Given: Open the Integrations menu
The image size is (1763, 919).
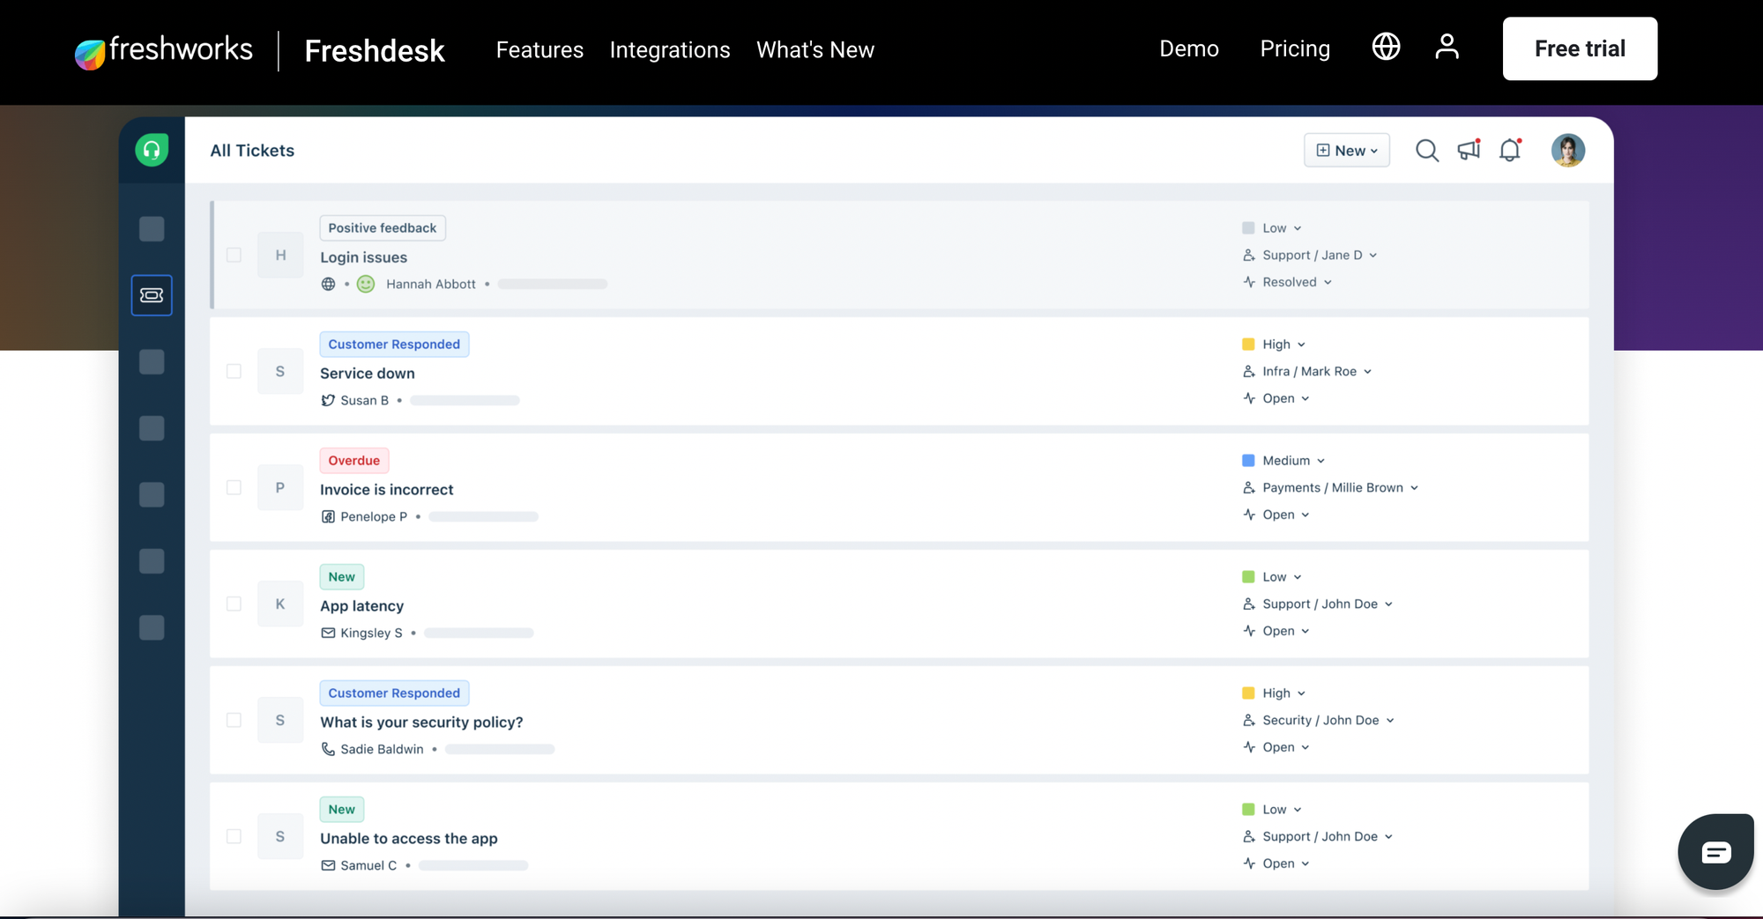Looking at the screenshot, I should point(670,50).
